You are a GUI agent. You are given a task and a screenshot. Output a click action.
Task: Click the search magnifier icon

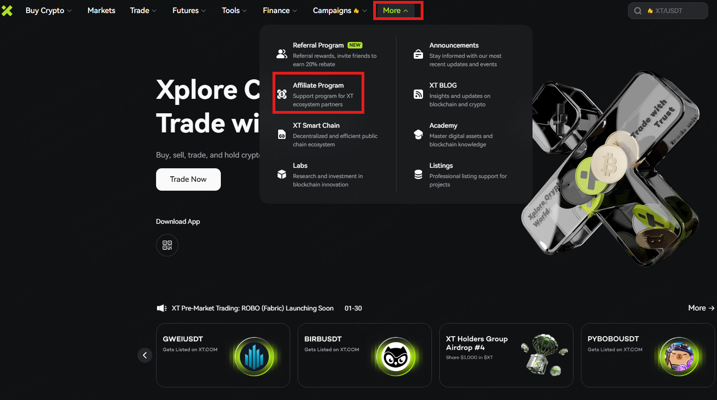click(x=638, y=11)
